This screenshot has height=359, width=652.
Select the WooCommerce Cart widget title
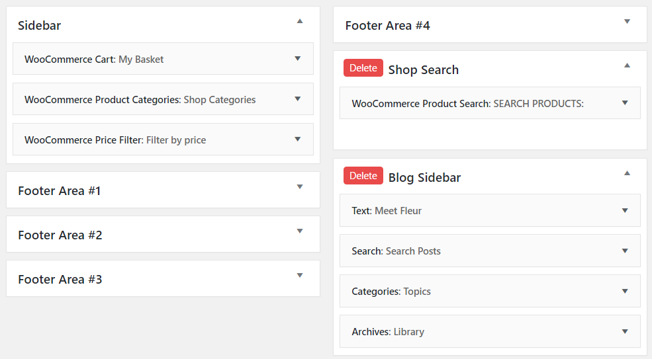point(94,60)
